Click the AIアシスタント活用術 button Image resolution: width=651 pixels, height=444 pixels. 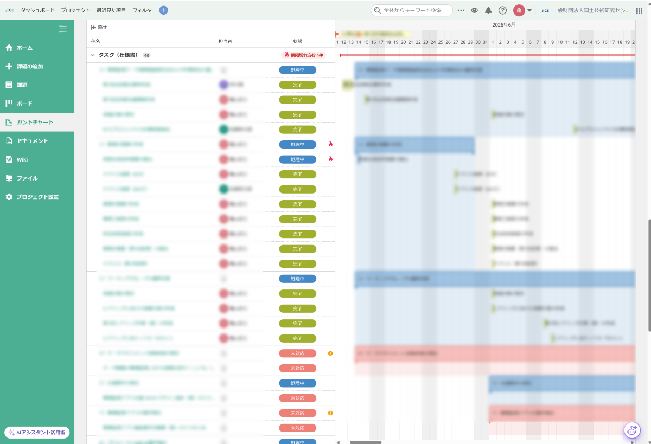point(37,433)
